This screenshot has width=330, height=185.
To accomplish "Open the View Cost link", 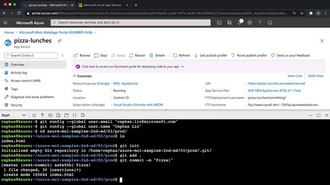I will tap(294, 76).
